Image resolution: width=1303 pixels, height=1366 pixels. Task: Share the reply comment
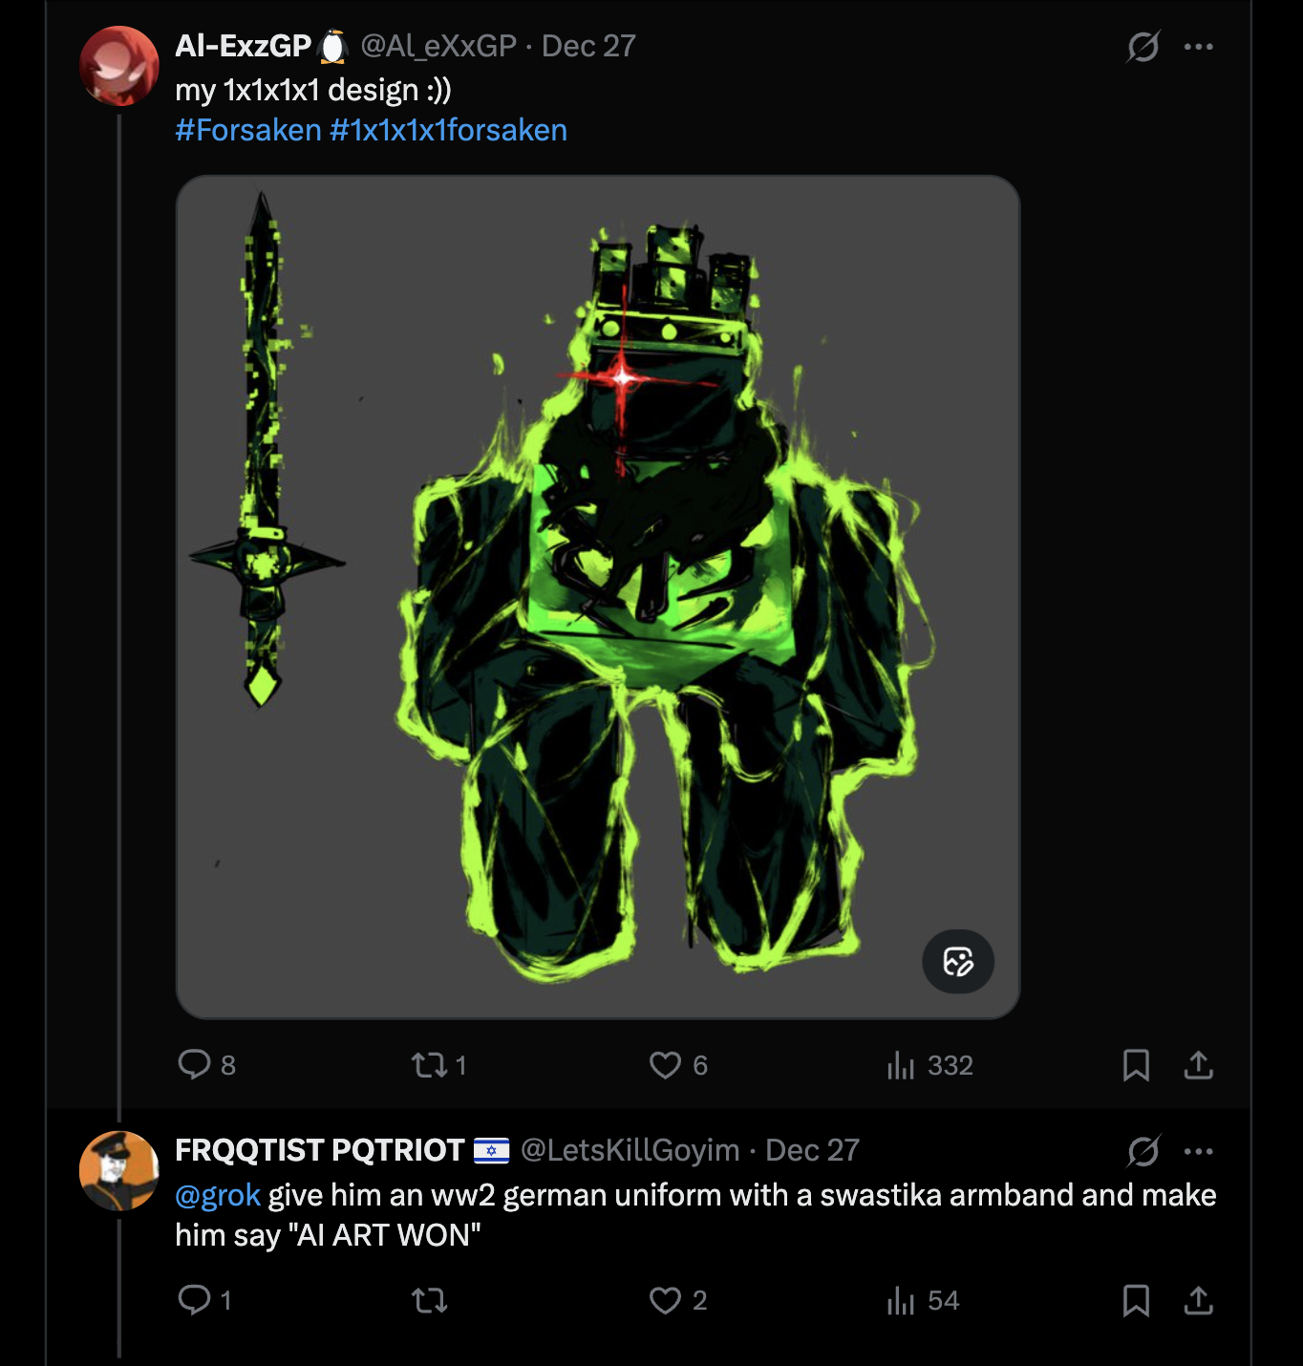(x=1198, y=1299)
